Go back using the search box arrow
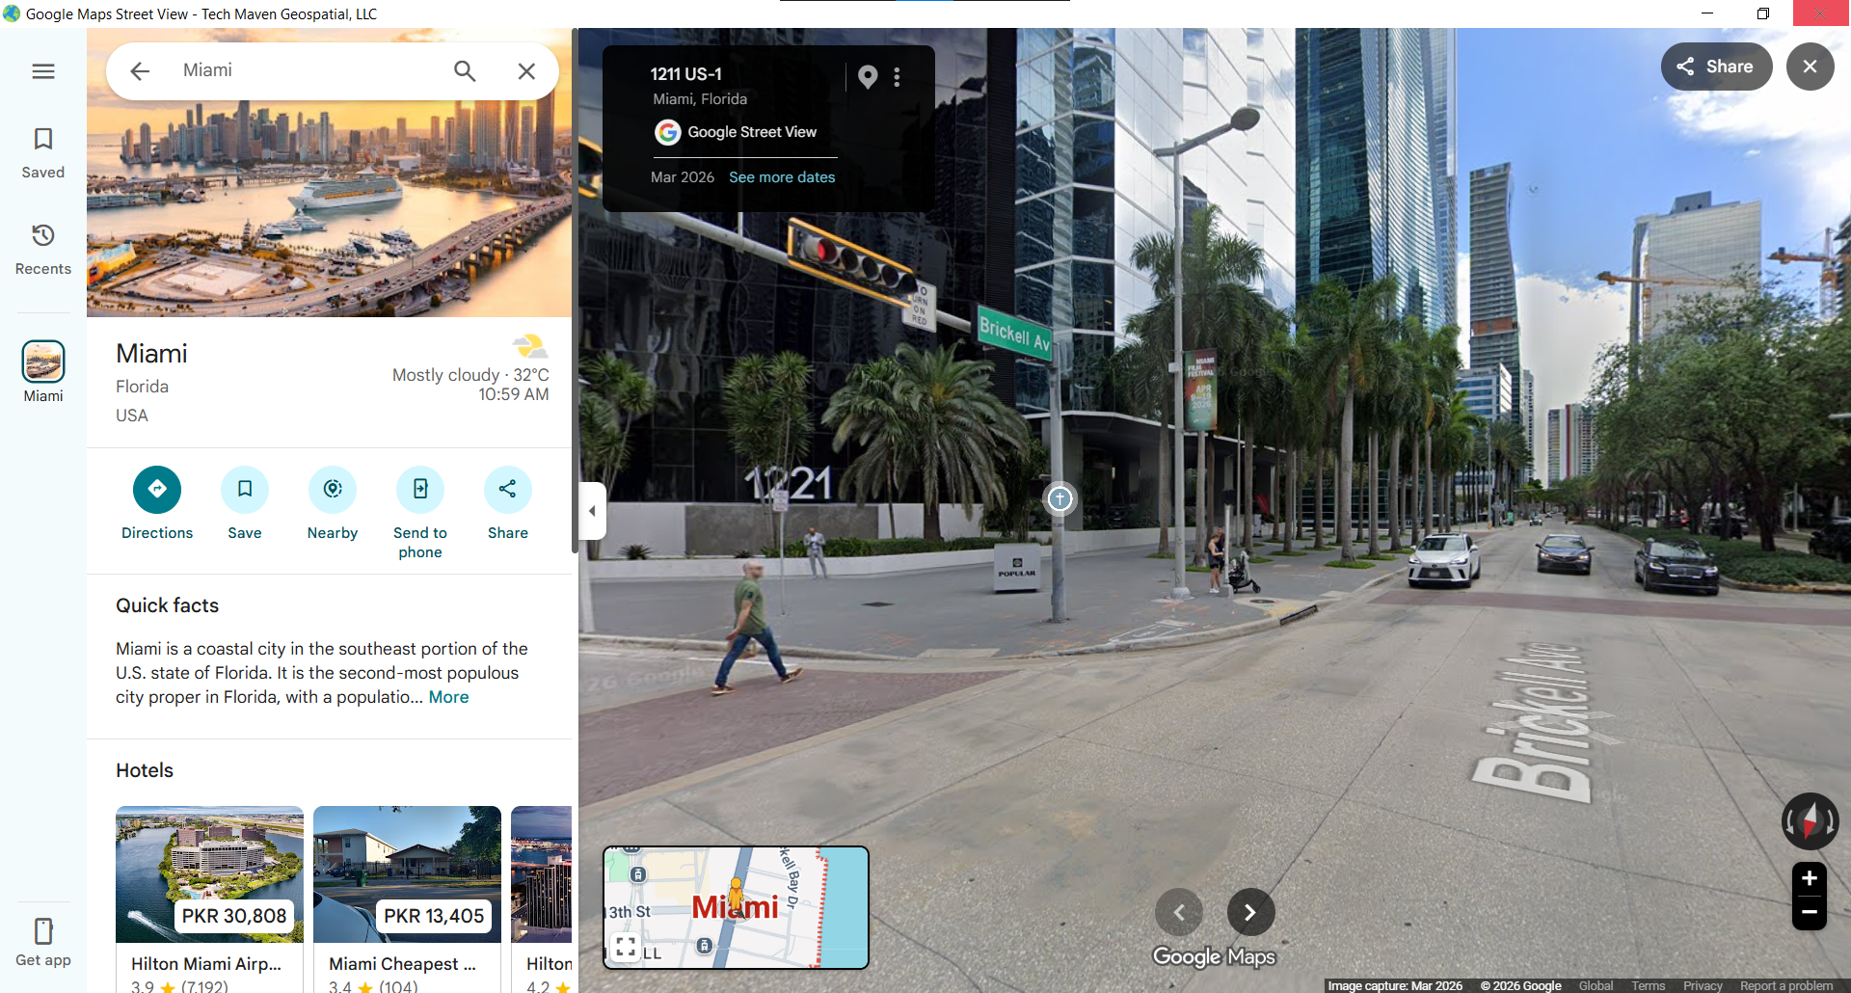 tap(140, 71)
